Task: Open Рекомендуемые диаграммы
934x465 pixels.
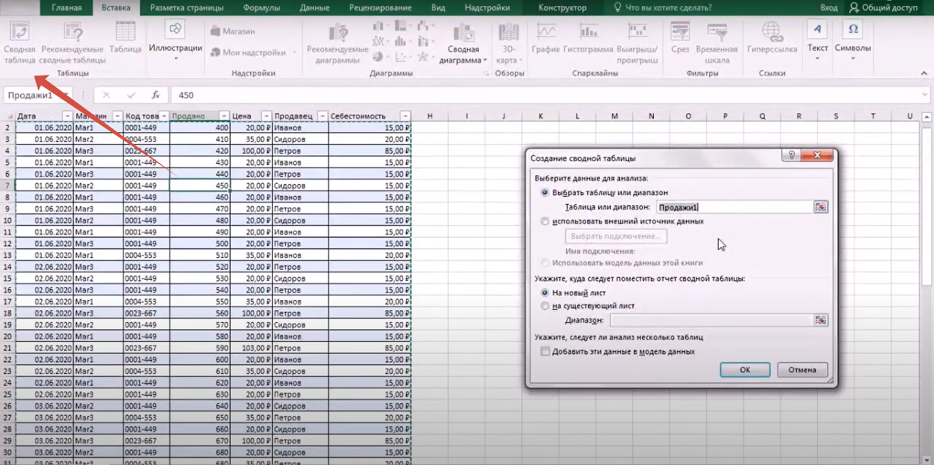Action: (337, 43)
